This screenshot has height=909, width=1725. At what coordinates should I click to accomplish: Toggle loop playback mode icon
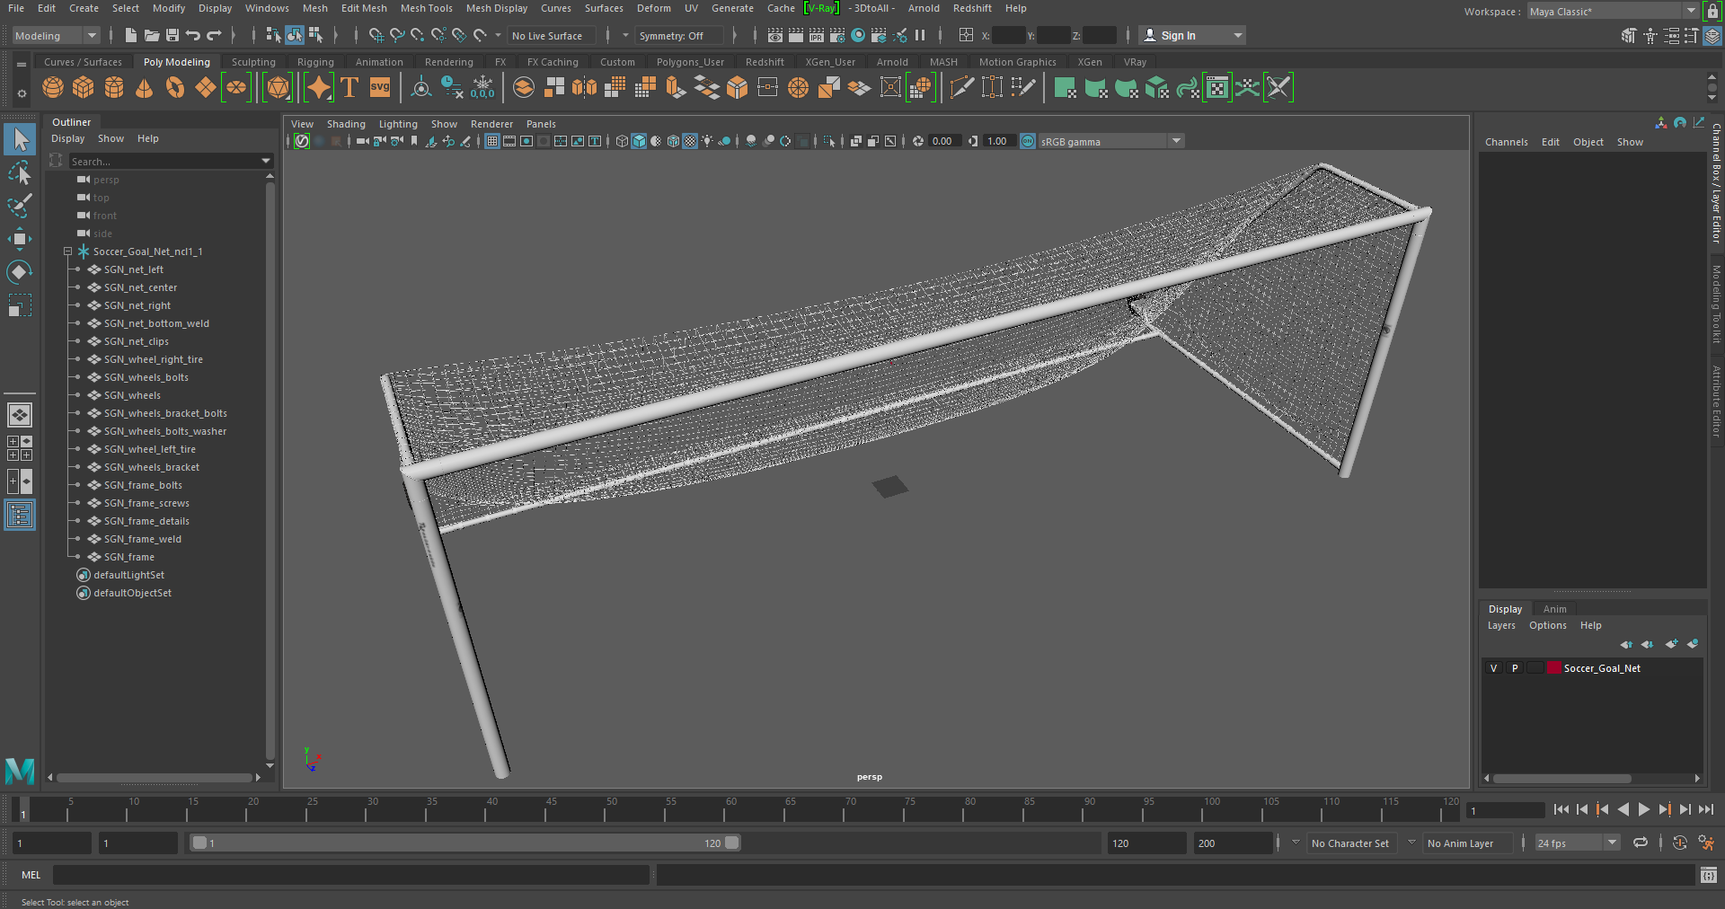[1641, 843]
